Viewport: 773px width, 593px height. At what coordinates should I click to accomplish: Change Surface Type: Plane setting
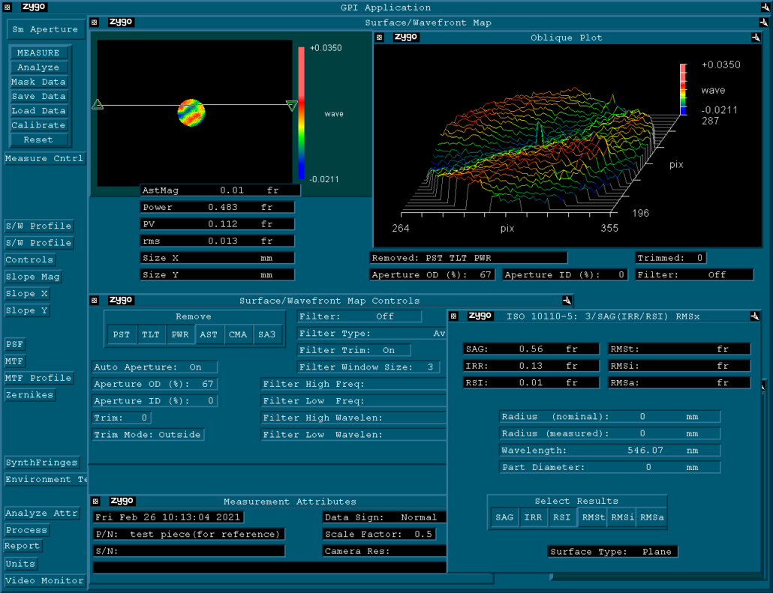pos(613,552)
